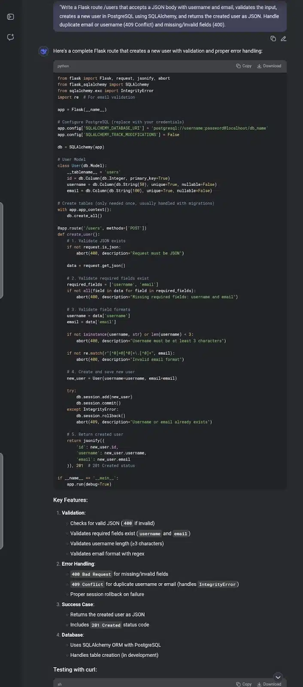
Task: Click the inline '400 Bad Request' code tag
Action: click(91, 574)
